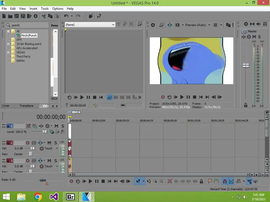The image size is (270, 202).
Task: Open Video Preview properties gear icon
Action: pos(153,25)
